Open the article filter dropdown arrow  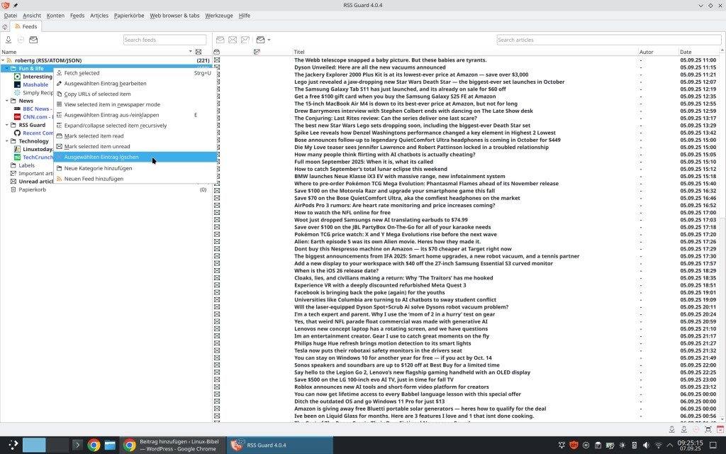(269, 40)
